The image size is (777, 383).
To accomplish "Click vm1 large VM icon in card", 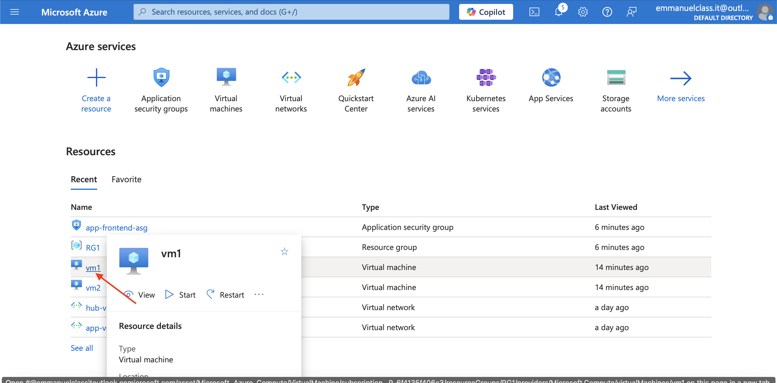I will (134, 261).
